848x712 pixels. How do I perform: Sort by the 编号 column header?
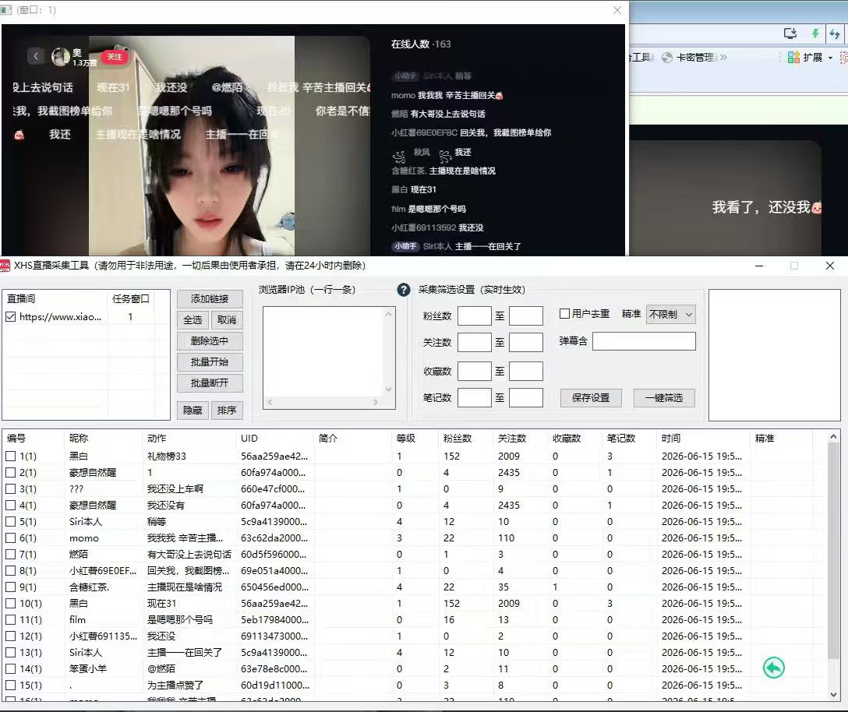tap(33, 439)
